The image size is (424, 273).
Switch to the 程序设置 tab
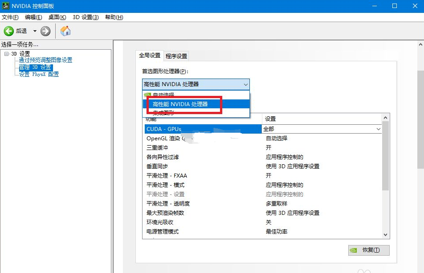[x=176, y=56]
